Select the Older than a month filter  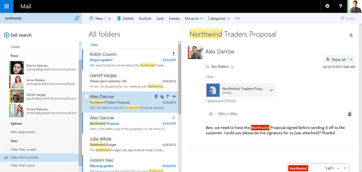pos(25,157)
